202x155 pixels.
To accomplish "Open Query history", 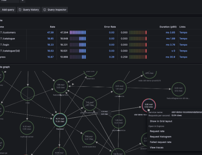I will (29, 10).
